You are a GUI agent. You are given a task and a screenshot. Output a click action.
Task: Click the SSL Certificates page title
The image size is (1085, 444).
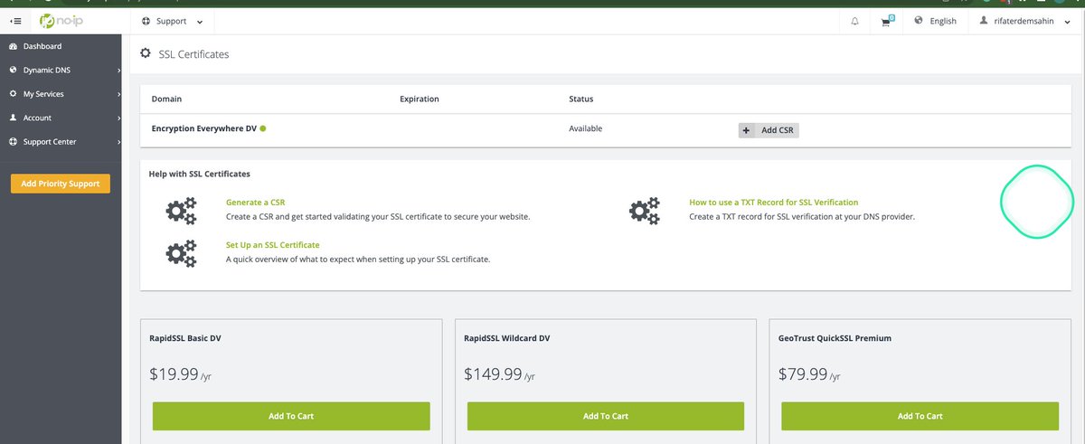click(x=193, y=54)
